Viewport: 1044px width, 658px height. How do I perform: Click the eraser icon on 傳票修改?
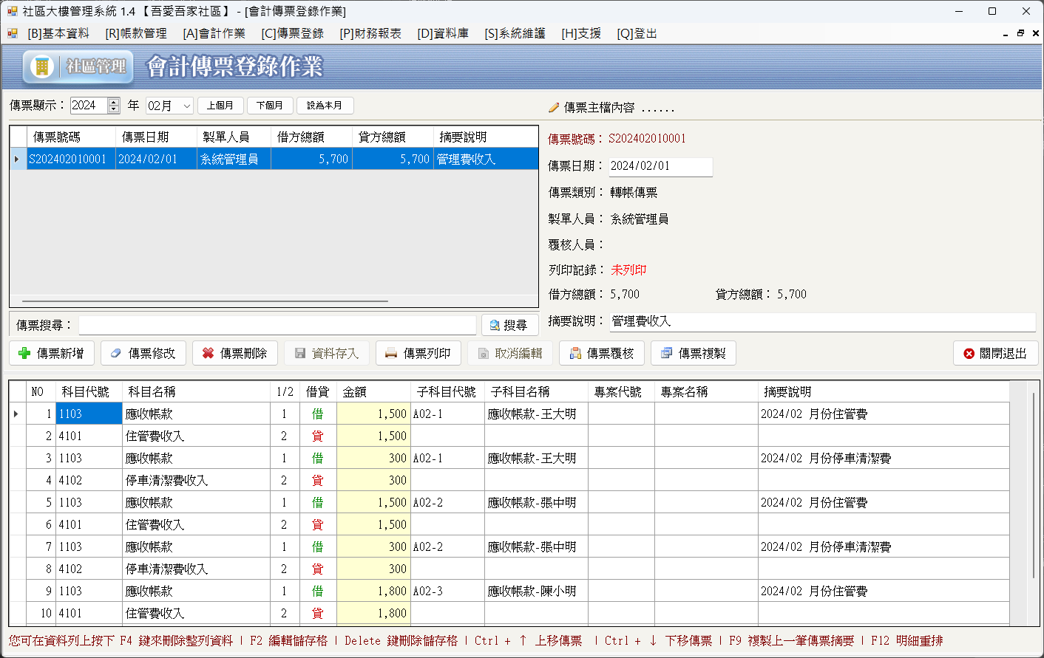pos(115,354)
